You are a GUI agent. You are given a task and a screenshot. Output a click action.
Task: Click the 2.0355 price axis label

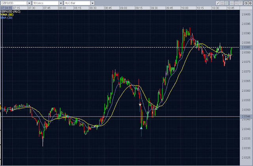(x=246, y=100)
